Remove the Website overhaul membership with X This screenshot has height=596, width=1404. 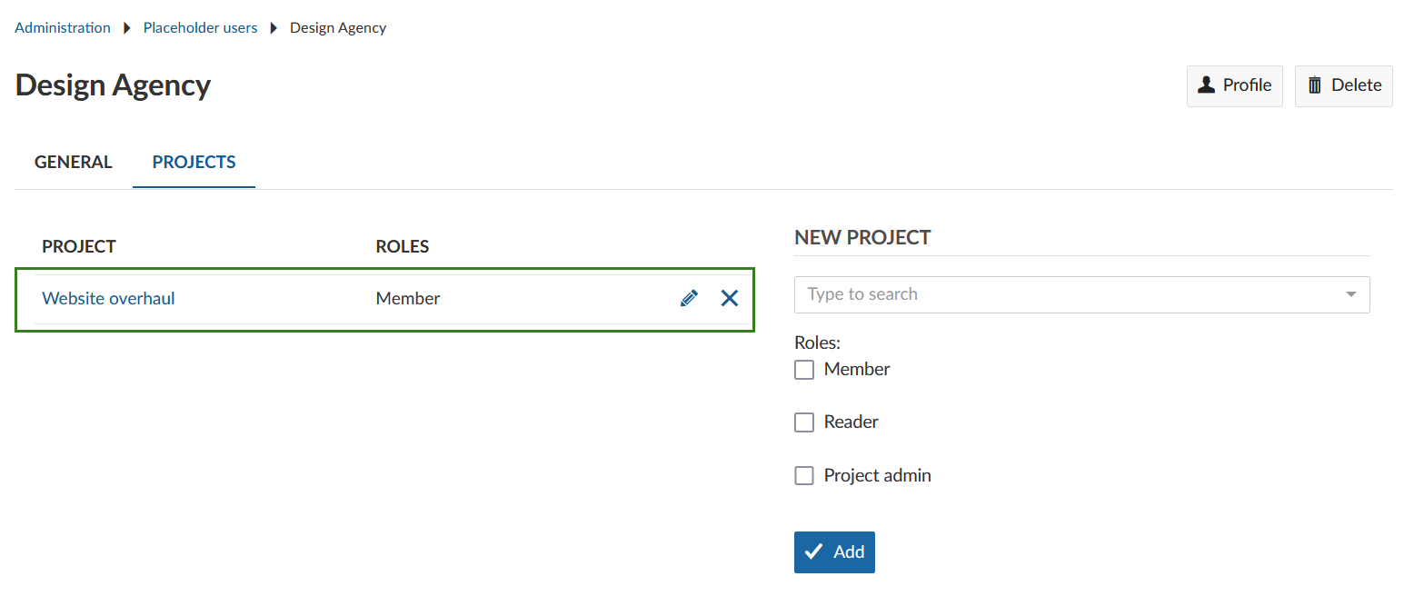pos(729,298)
